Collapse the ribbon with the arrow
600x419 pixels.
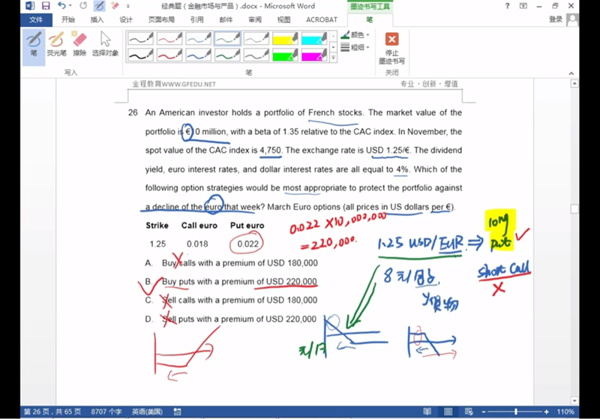click(x=571, y=73)
